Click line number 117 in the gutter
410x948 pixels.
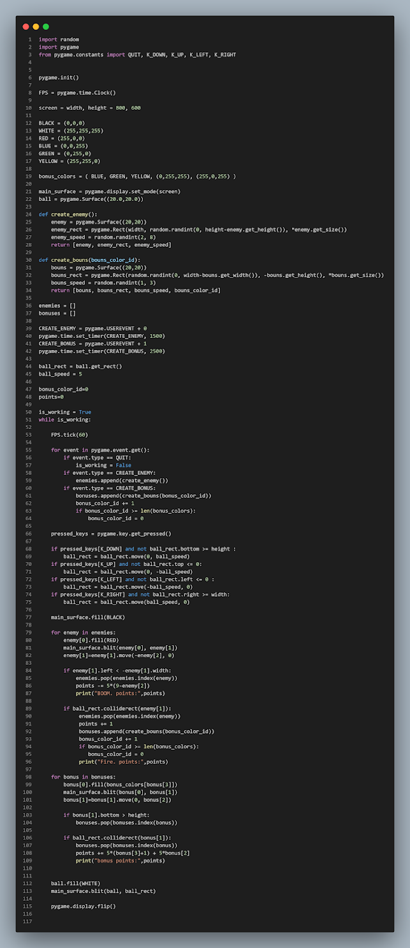click(27, 921)
